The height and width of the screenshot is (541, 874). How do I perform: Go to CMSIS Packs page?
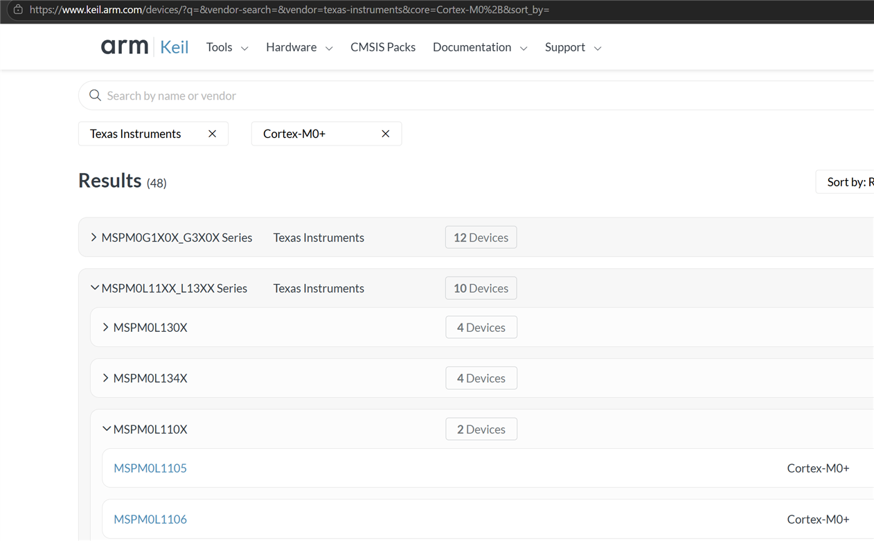coord(383,47)
